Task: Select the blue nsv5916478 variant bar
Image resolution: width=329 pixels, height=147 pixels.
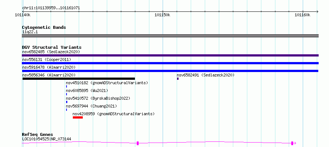Action: pos(170,71)
